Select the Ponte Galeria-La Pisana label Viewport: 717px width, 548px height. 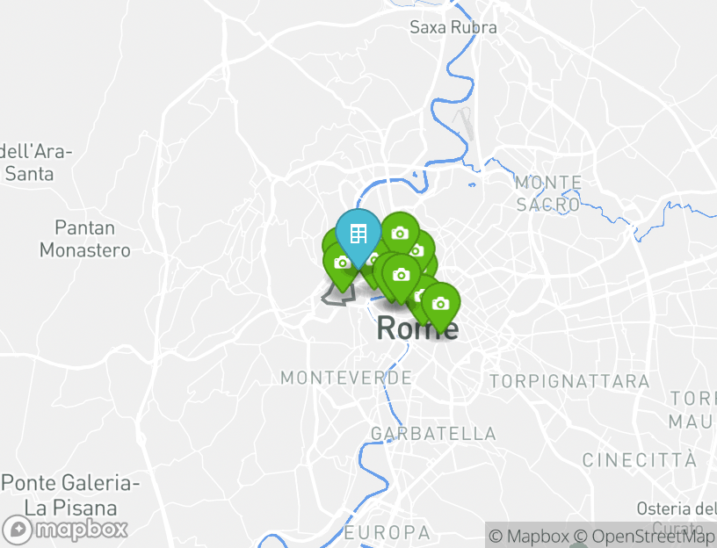tap(70, 495)
